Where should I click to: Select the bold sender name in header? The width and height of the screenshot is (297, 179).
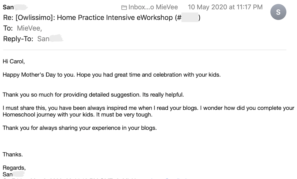pyautogui.click(x=8, y=7)
